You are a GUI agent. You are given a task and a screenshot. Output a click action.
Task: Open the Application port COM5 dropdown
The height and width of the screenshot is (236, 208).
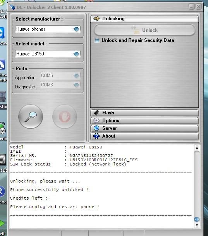[60, 76]
